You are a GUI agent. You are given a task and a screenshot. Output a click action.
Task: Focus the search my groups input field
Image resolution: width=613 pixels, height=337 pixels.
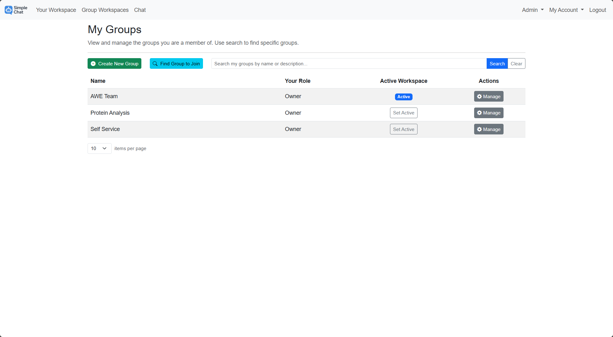pos(349,64)
